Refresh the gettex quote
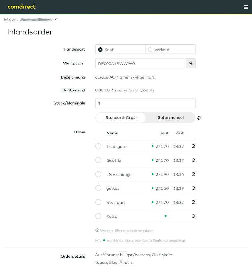The image size is (252, 272). [x=193, y=188]
